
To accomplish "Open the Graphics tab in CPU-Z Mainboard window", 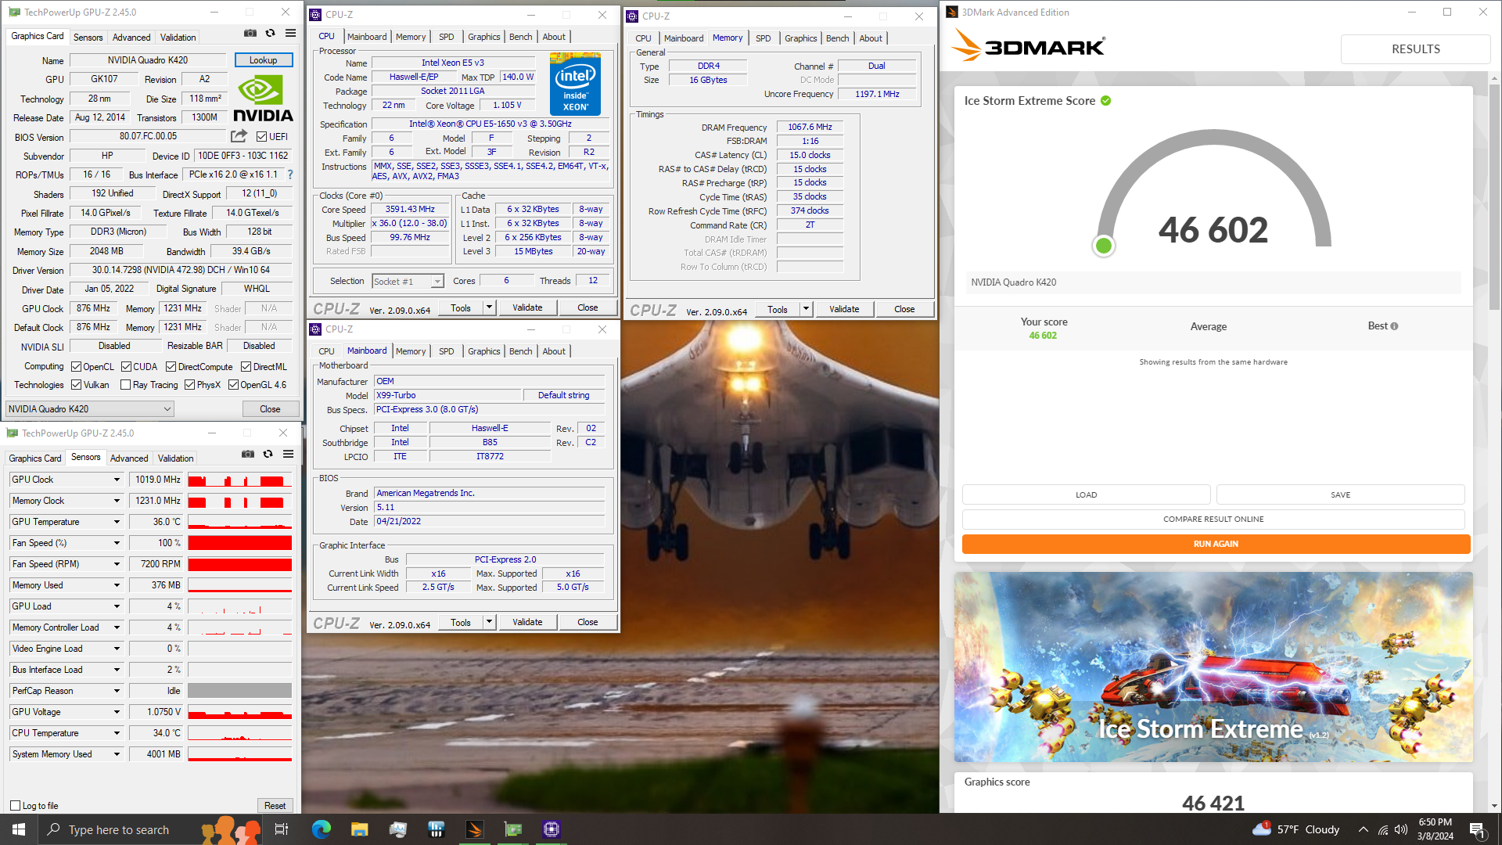I will [x=483, y=351].
